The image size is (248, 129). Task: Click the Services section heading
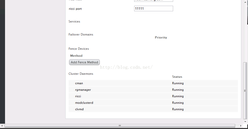pos(74,21)
